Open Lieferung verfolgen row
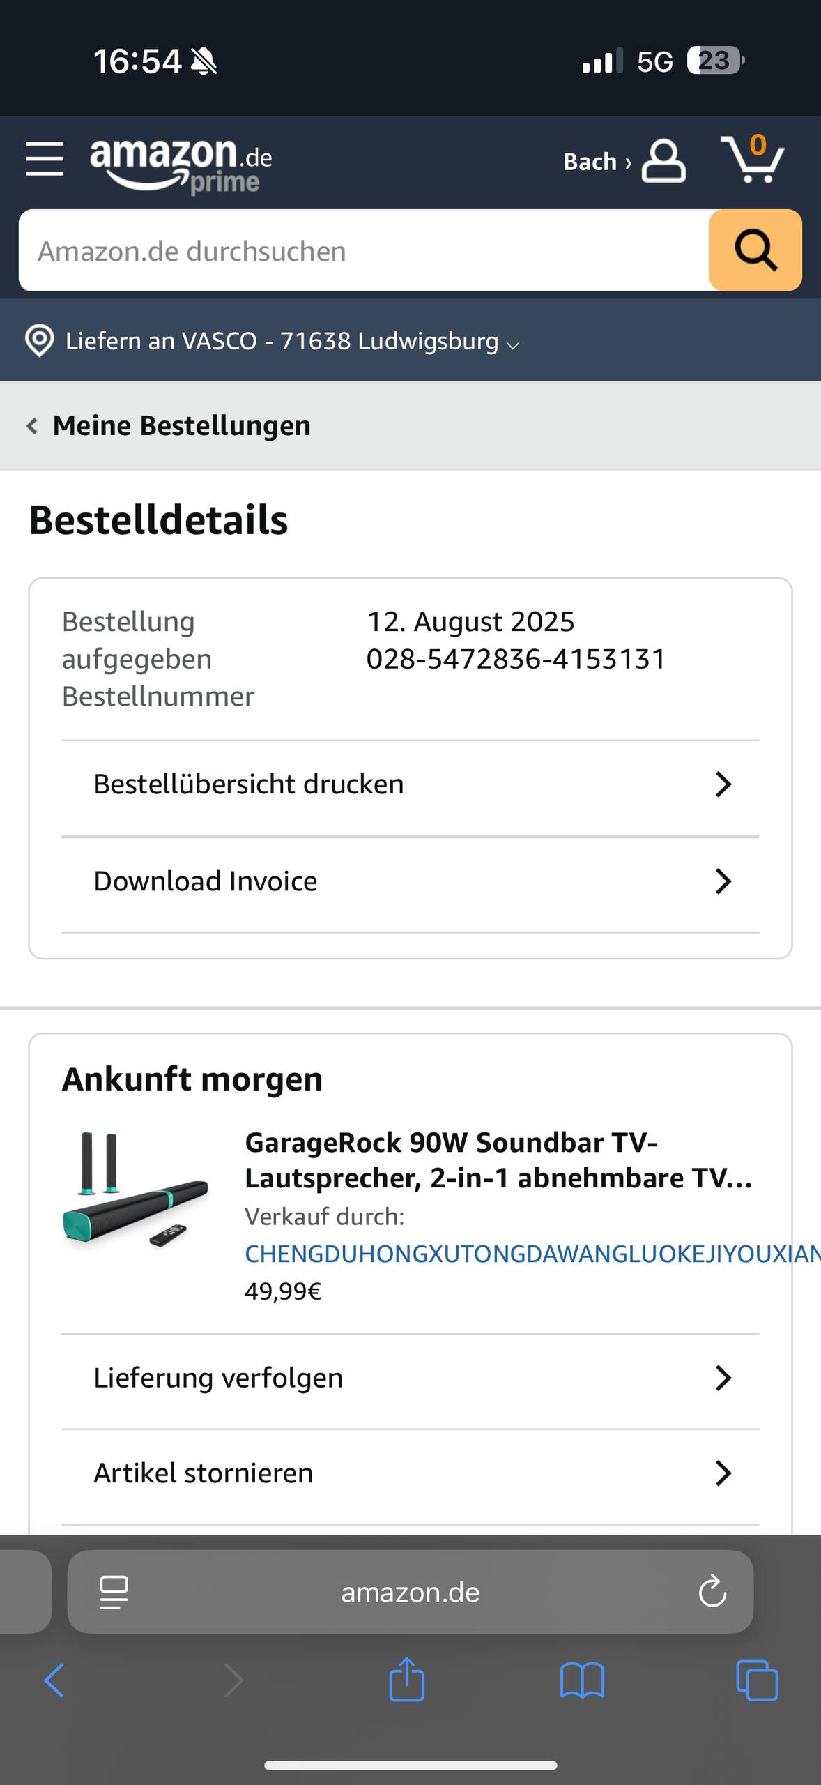 pos(410,1378)
